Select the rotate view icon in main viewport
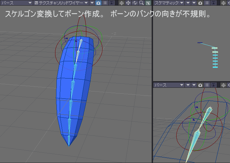 (x=135, y=3)
